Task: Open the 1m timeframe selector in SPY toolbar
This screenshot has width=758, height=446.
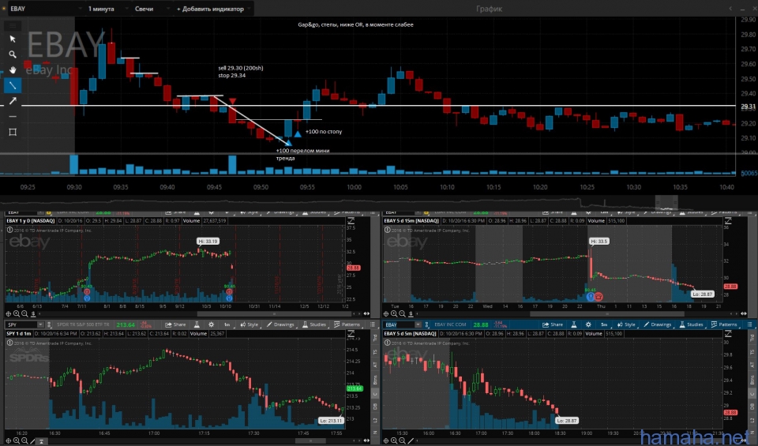Action: [227, 324]
